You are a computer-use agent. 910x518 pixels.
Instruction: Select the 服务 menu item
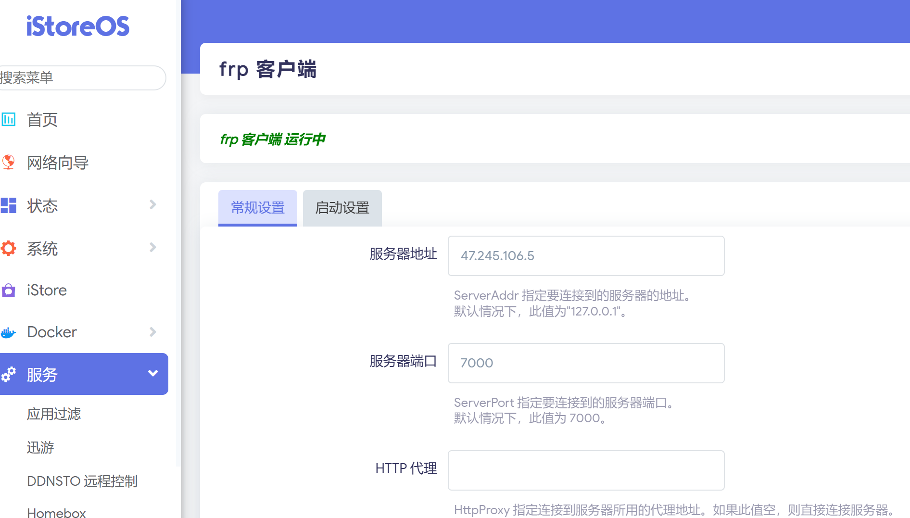pyautogui.click(x=84, y=374)
